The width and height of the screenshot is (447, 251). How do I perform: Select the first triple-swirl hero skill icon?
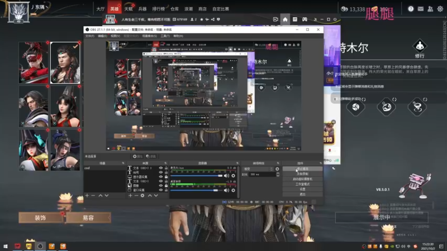[x=355, y=107]
